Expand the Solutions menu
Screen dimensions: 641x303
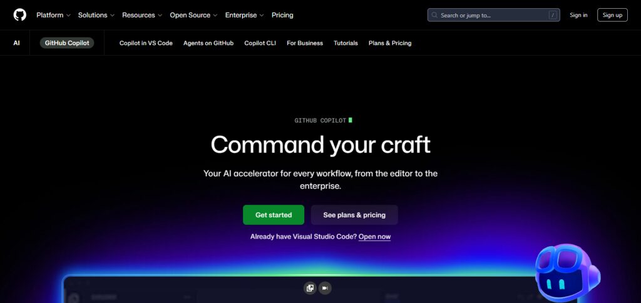click(x=96, y=15)
